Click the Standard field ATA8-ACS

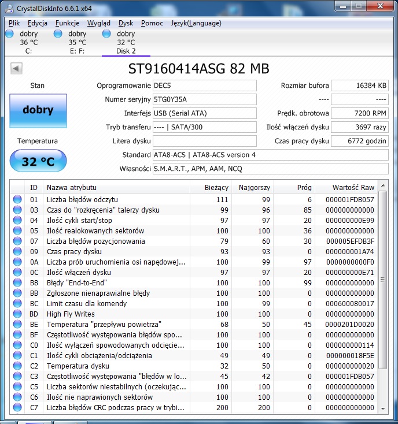pos(271,155)
